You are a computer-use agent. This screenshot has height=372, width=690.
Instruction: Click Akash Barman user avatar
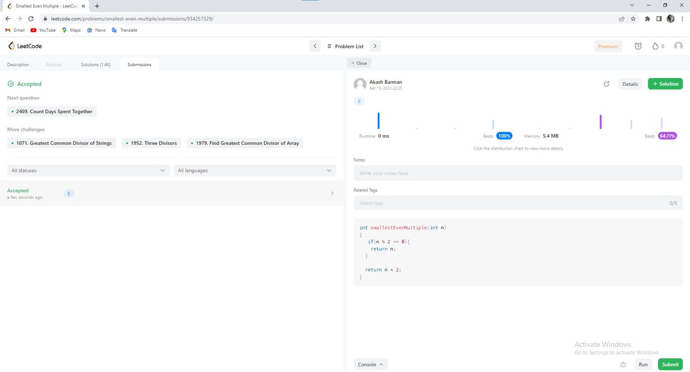(360, 85)
